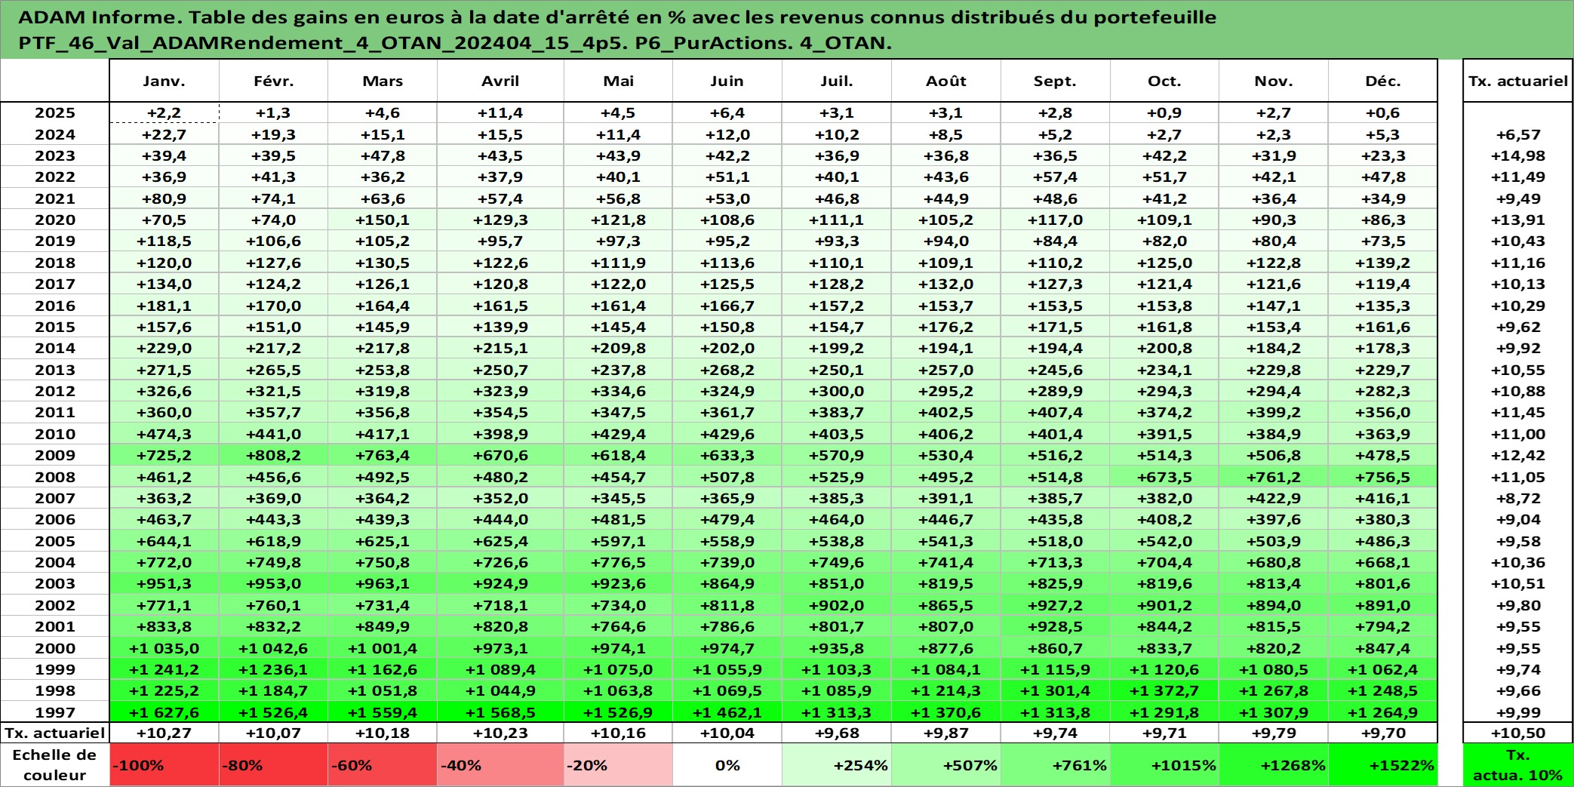Select the '+10,27' rate under the Janv. column
Screen dimensions: 1574x787
click(164, 733)
